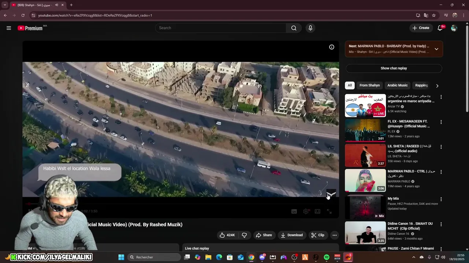Click the search magnifier button
The image size is (469, 263).
point(294,28)
